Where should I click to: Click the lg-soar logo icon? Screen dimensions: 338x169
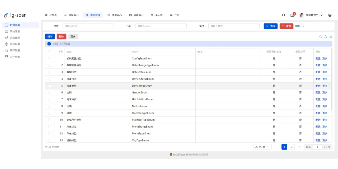click(6, 15)
